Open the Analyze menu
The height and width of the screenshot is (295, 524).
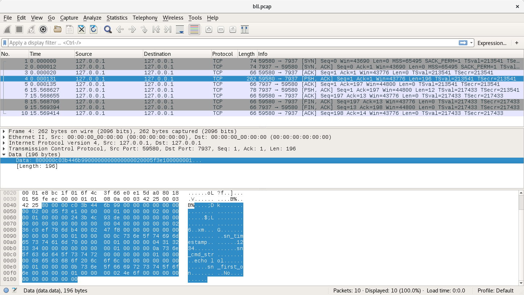point(92,18)
